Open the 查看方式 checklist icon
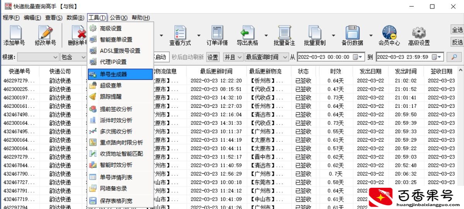Screen dimensions: 464x209 (180, 36)
